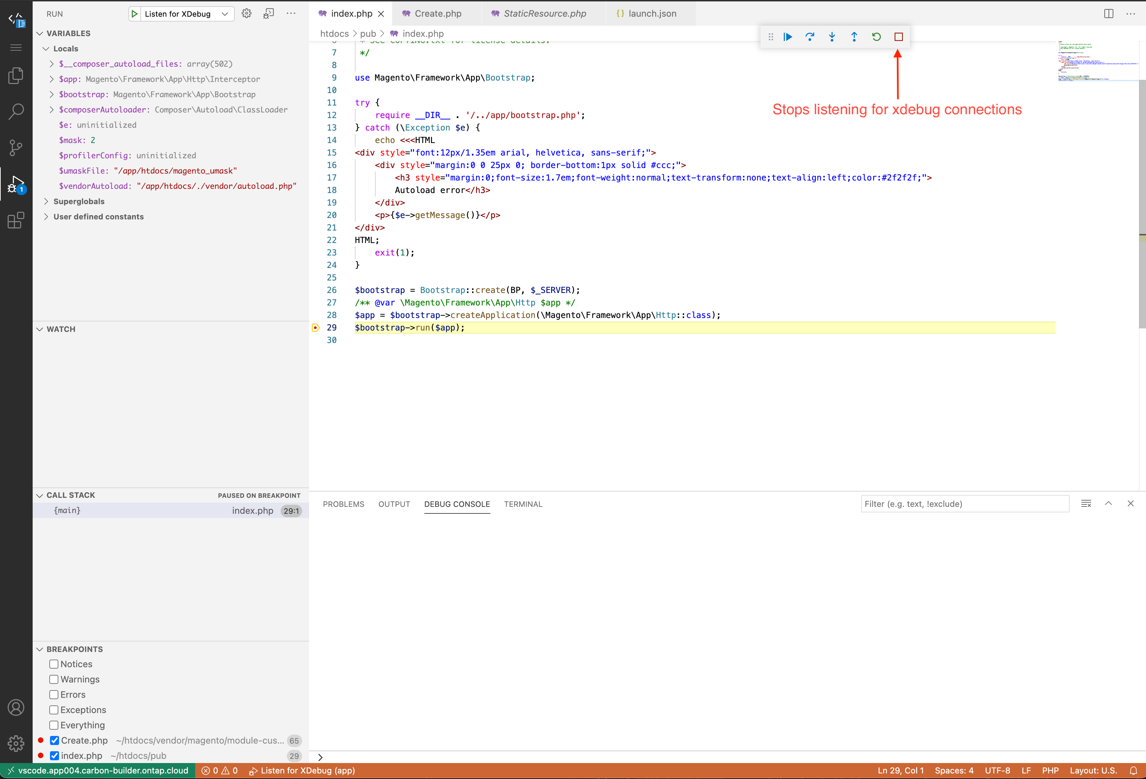
Task: Open launch.json via gear icon
Action: tap(247, 14)
